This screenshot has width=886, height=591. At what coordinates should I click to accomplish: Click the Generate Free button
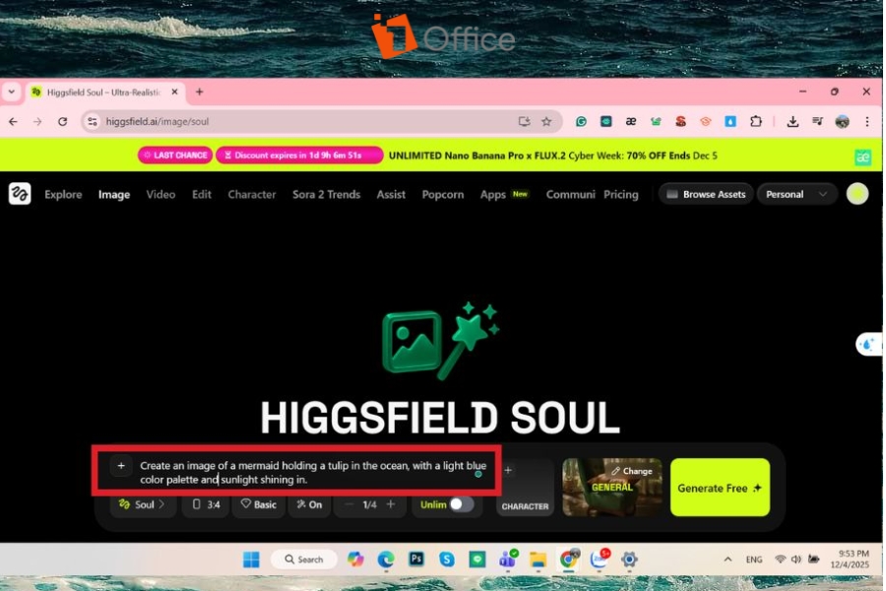click(x=720, y=488)
